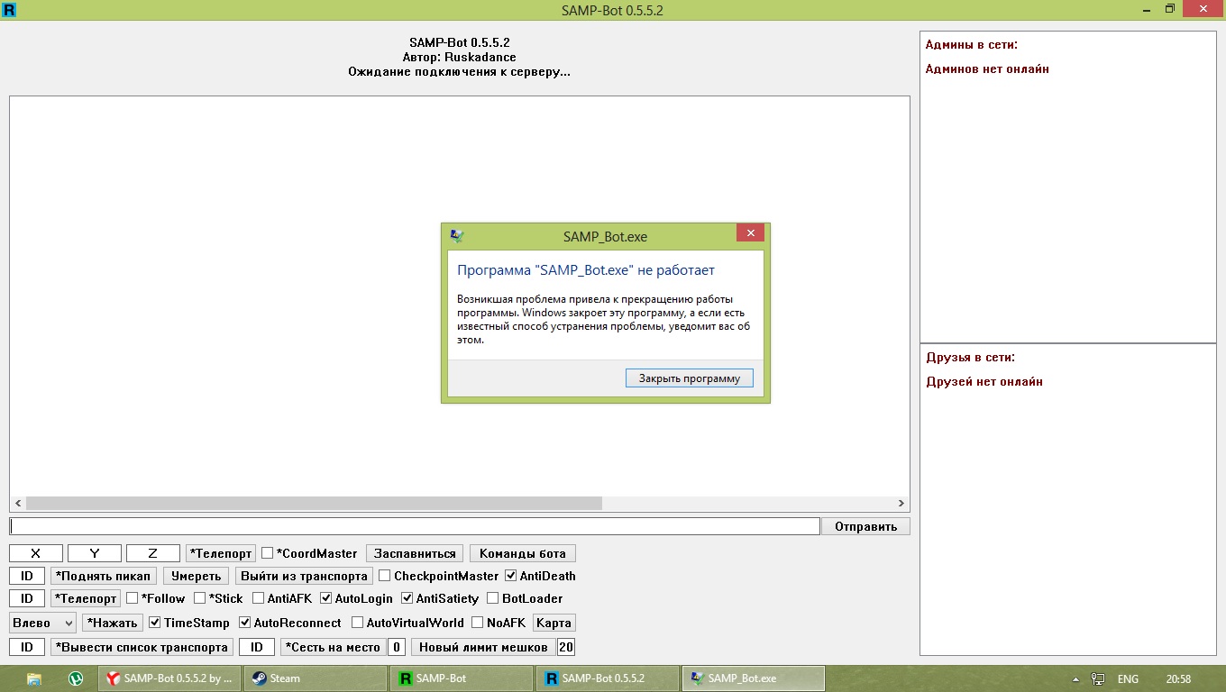Click Выйти из транспорта button
Viewport: 1226px width, 692px height.
point(304,576)
